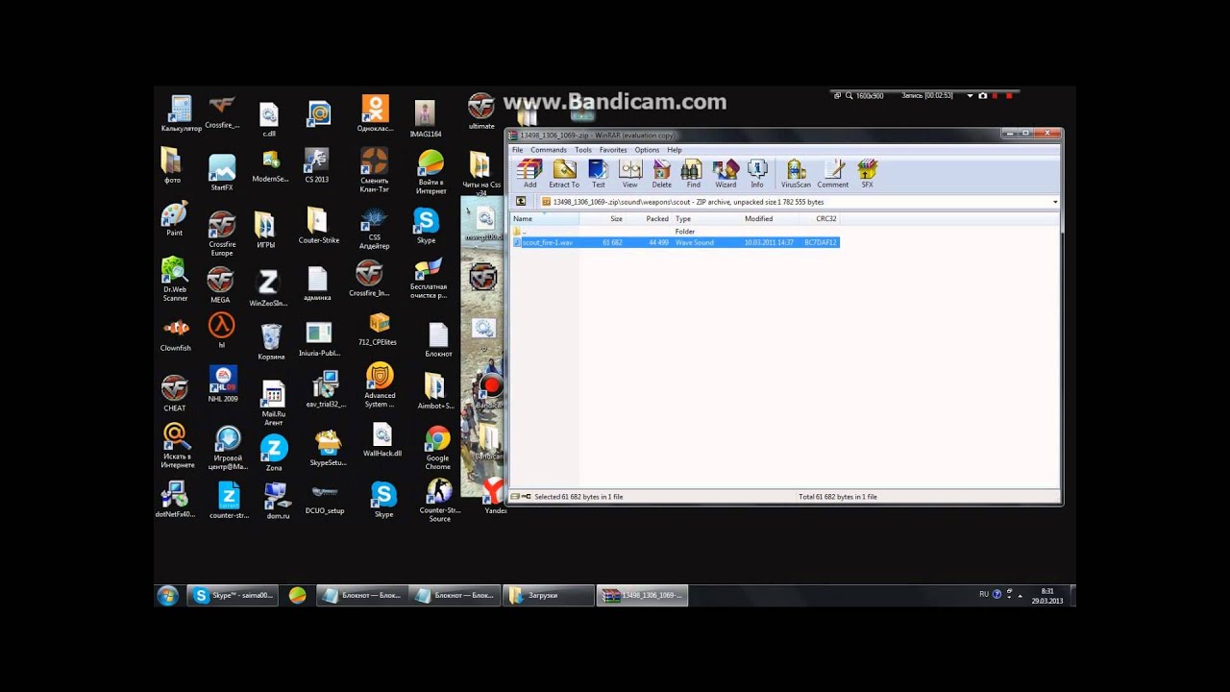The width and height of the screenshot is (1230, 692).
Task: Select the Google Chrome desktop icon
Action: pyautogui.click(x=437, y=448)
